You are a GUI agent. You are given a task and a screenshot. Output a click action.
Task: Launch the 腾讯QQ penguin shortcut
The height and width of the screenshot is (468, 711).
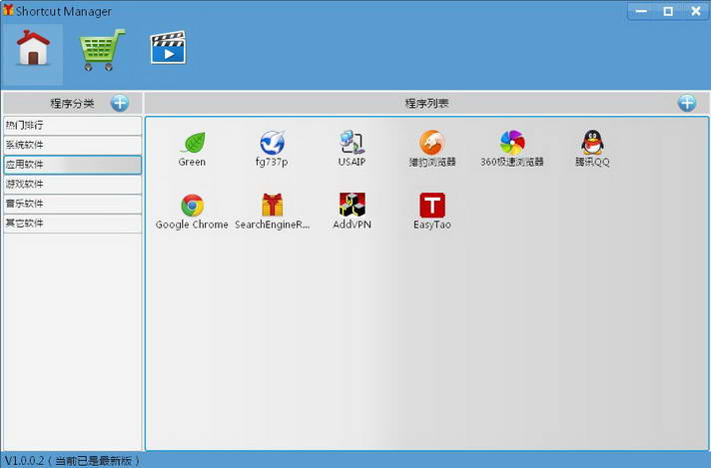pyautogui.click(x=592, y=148)
